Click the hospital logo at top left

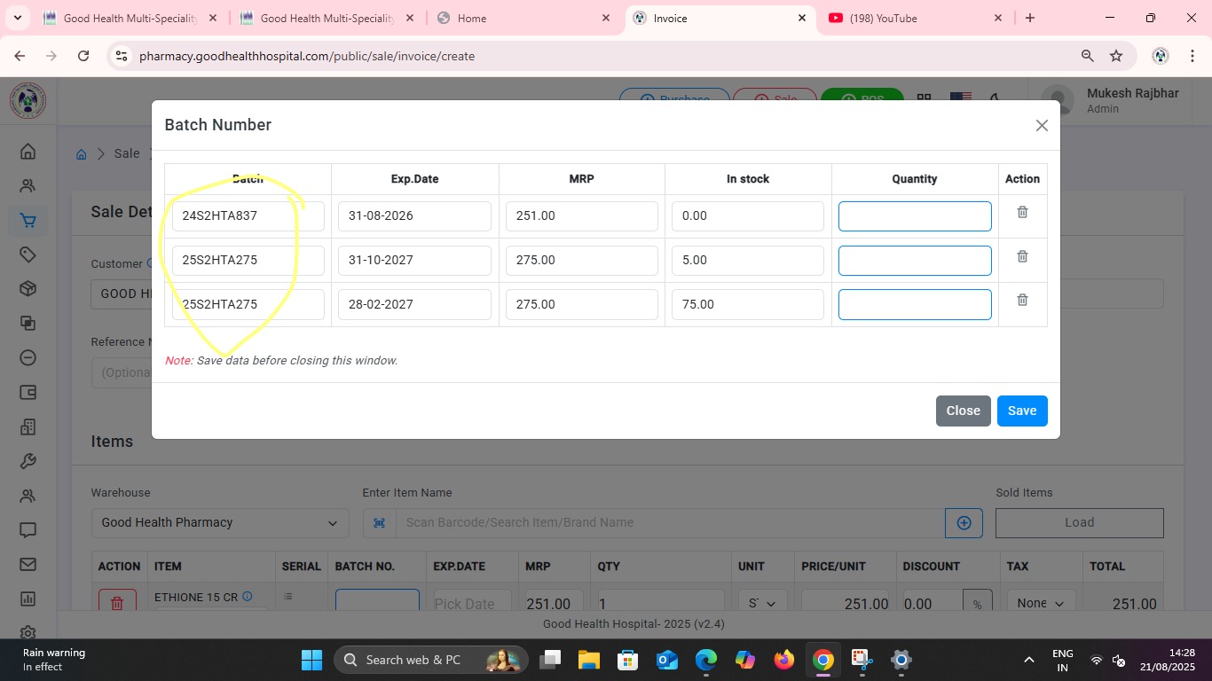28,100
